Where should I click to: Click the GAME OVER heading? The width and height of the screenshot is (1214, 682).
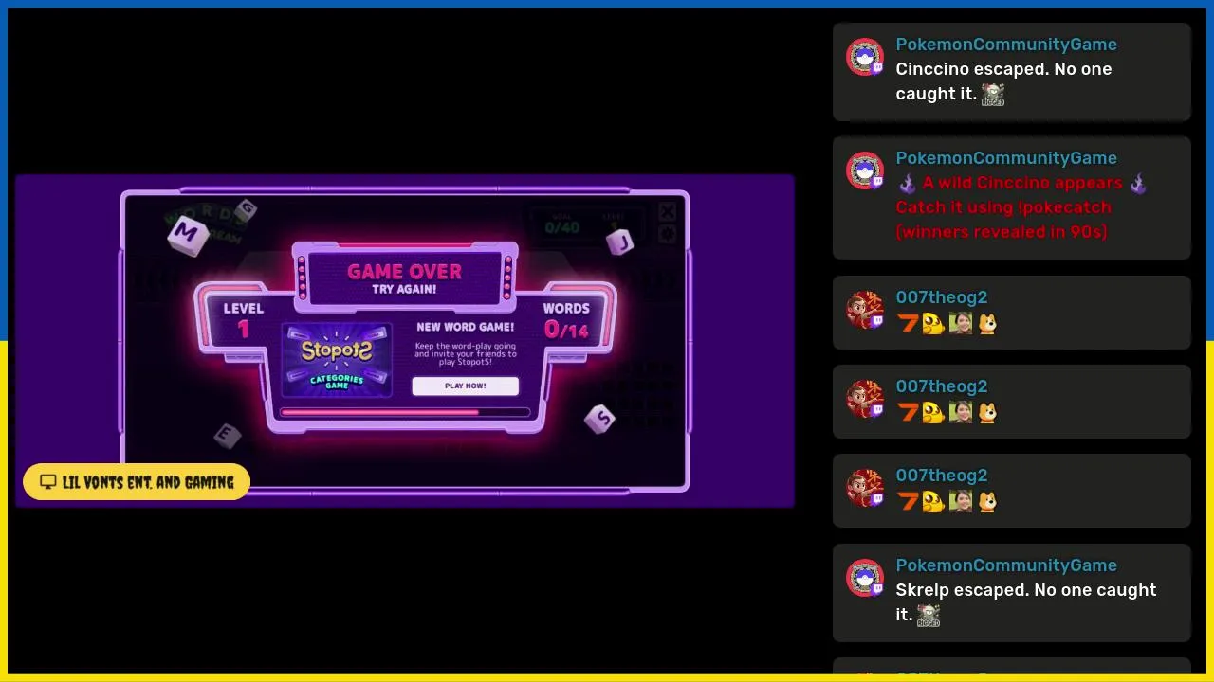[x=404, y=272]
